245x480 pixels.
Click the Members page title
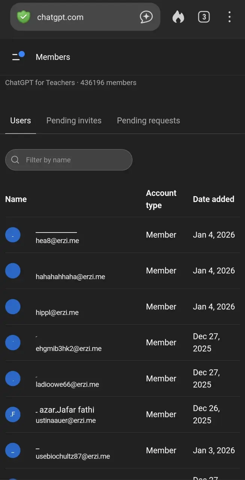click(53, 57)
